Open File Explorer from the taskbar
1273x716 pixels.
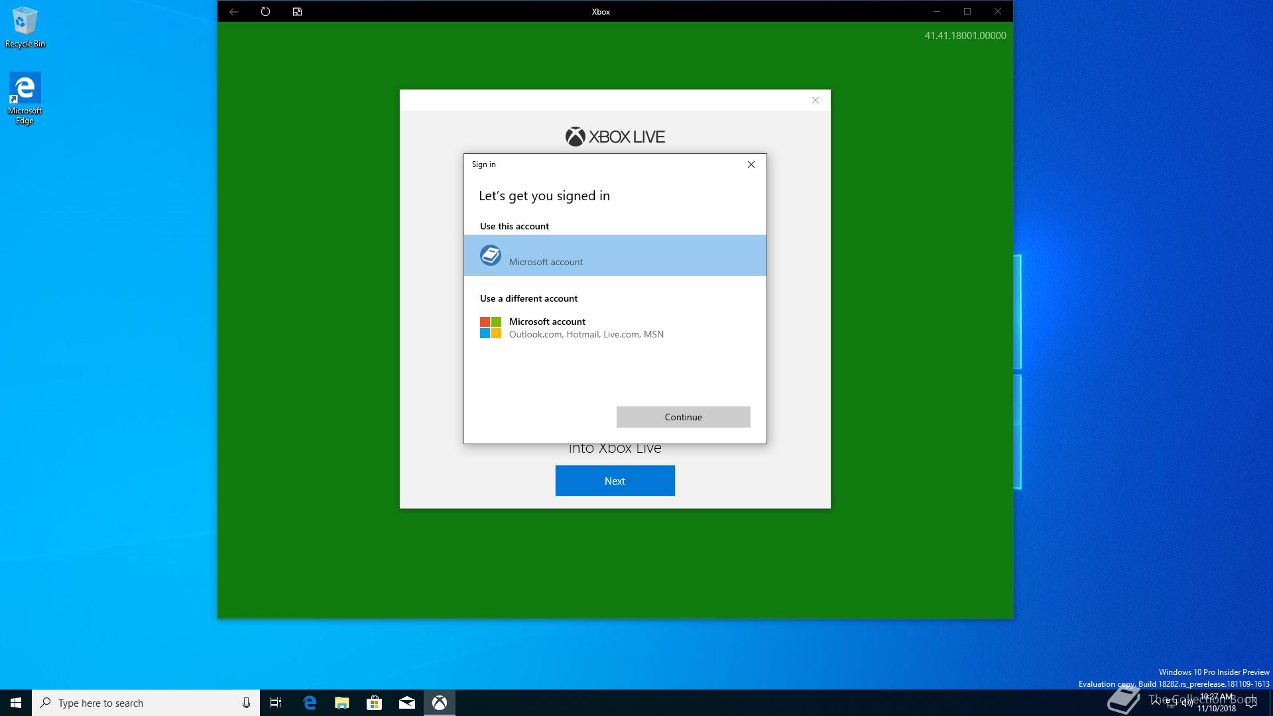tap(342, 703)
